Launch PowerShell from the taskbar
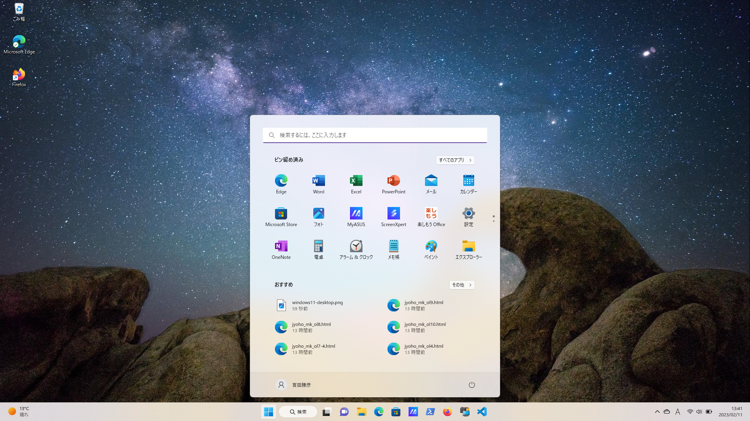 pos(430,412)
